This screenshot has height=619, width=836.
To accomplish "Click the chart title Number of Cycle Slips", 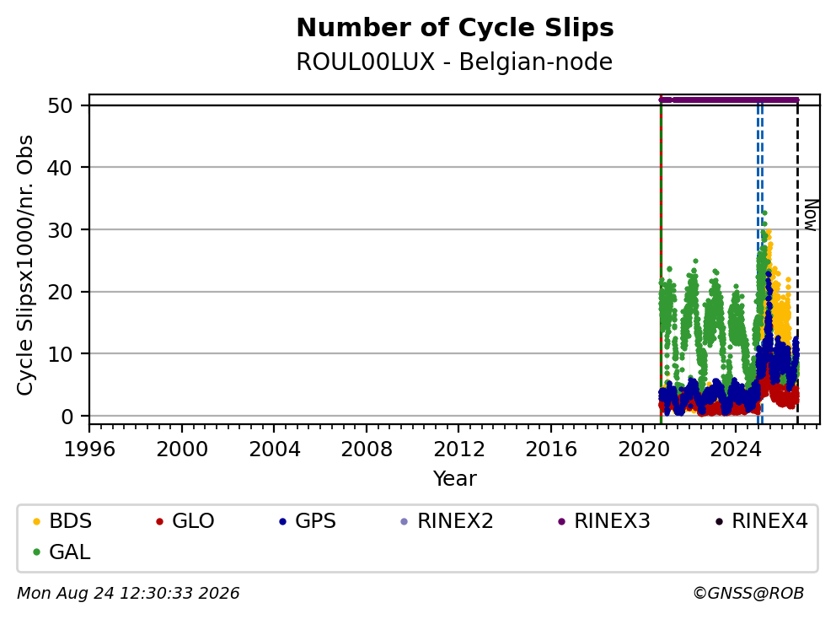I will pyautogui.click(x=455, y=28).
